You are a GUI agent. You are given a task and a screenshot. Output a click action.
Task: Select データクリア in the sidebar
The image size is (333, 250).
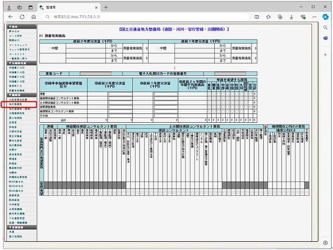(17, 54)
